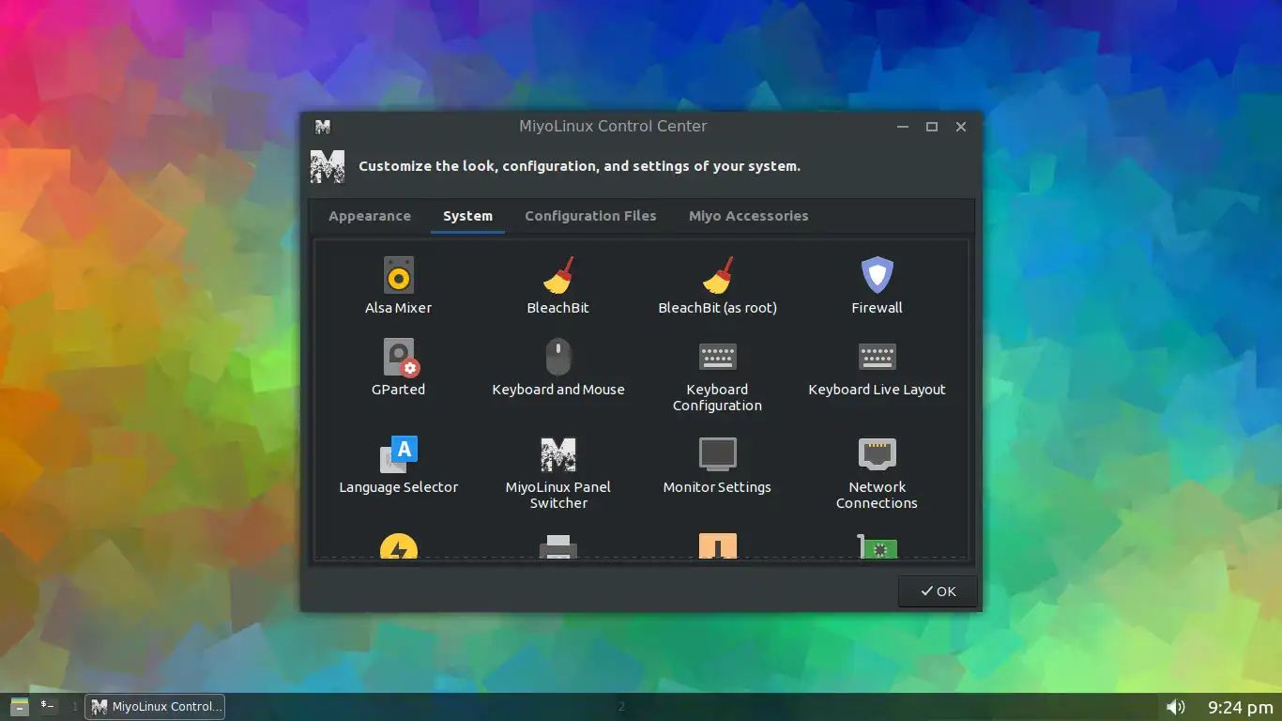Viewport: 1282px width, 721px height.
Task: Click the "Monitor Settings" label text
Action: (717, 487)
